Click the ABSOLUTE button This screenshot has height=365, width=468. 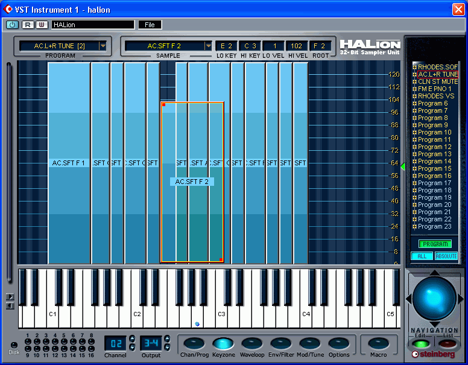coord(446,256)
